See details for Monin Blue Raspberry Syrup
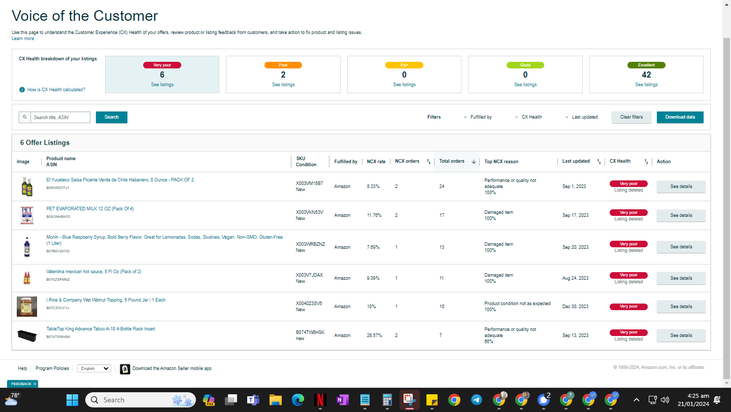Image resolution: width=731 pixels, height=412 pixels. [681, 247]
